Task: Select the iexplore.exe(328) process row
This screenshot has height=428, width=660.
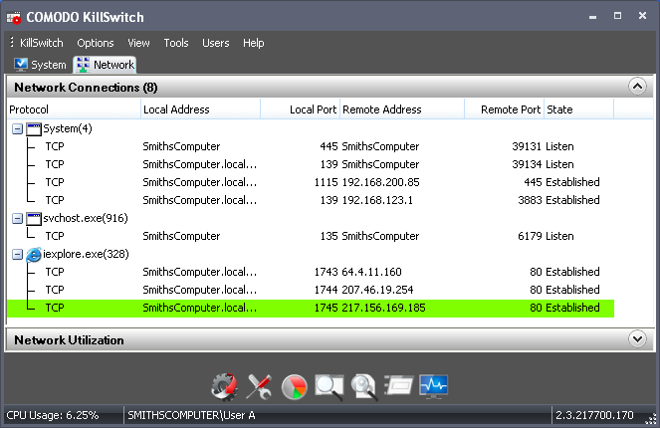Action: [311, 254]
